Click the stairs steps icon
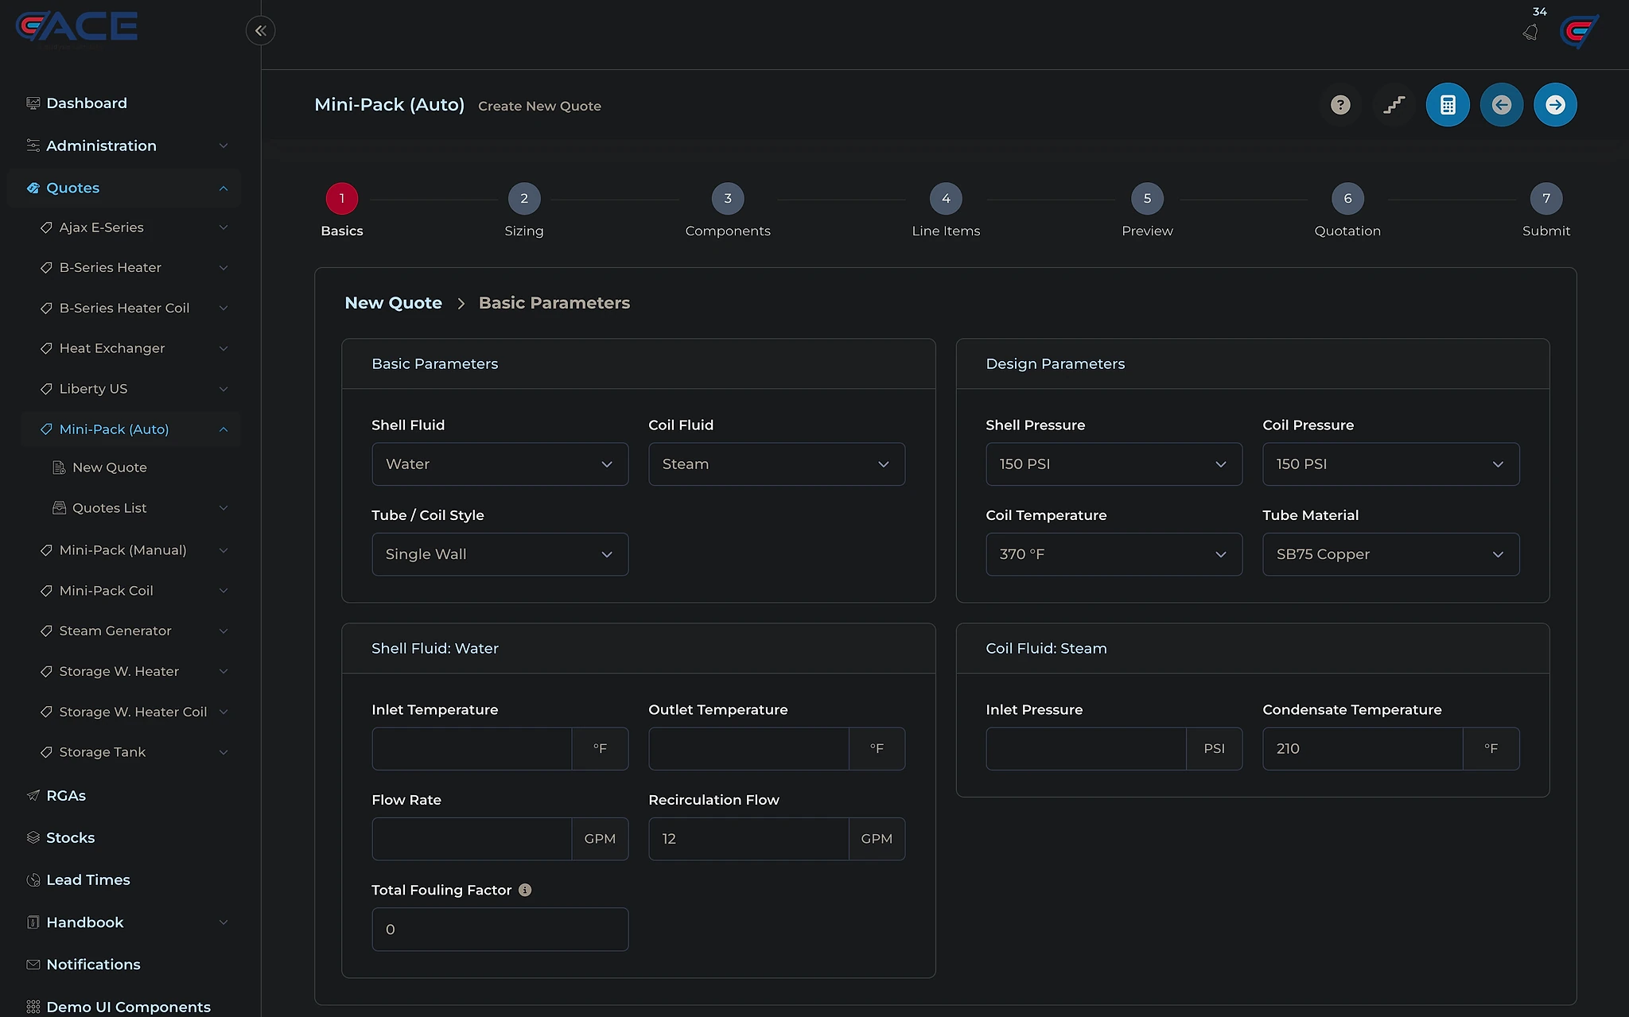This screenshot has width=1629, height=1017. click(1394, 105)
